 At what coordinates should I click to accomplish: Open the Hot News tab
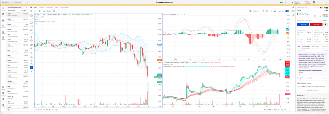315,46
